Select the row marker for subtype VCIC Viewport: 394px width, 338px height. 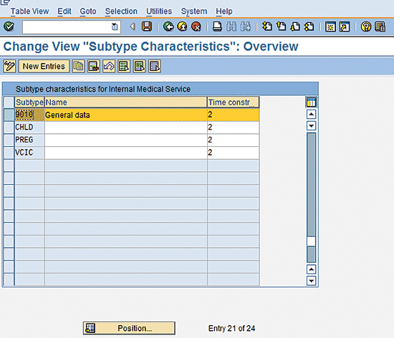pos(9,153)
